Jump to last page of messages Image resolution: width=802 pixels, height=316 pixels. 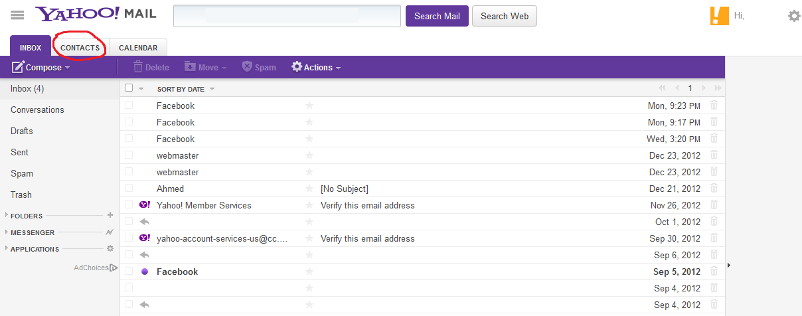click(x=718, y=88)
